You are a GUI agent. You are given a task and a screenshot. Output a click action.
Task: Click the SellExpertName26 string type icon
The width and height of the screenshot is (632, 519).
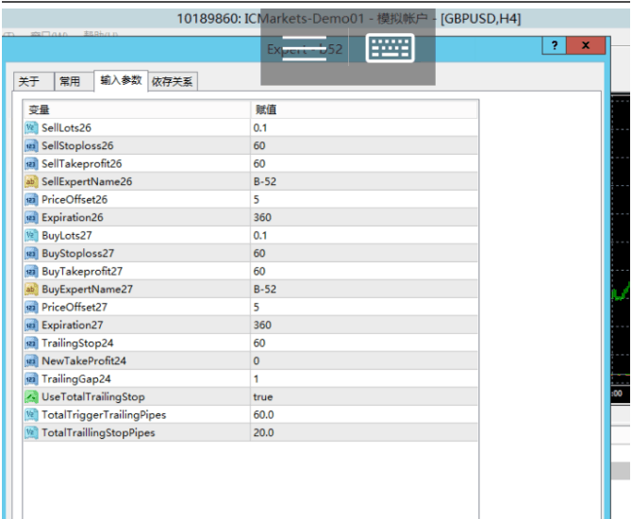30,181
